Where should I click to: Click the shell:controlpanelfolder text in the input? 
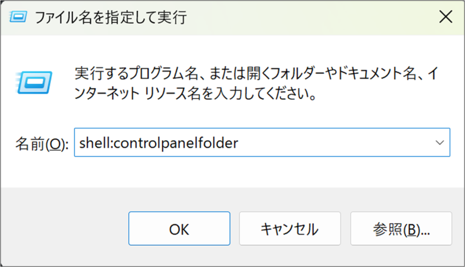[158, 143]
